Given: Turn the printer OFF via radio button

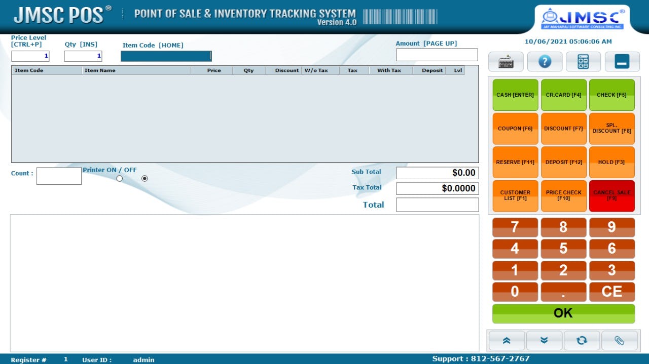Looking at the screenshot, I should point(145,178).
